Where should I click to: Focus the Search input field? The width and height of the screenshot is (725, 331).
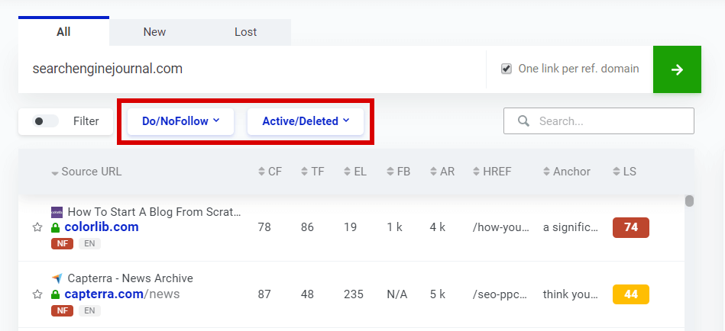click(599, 121)
